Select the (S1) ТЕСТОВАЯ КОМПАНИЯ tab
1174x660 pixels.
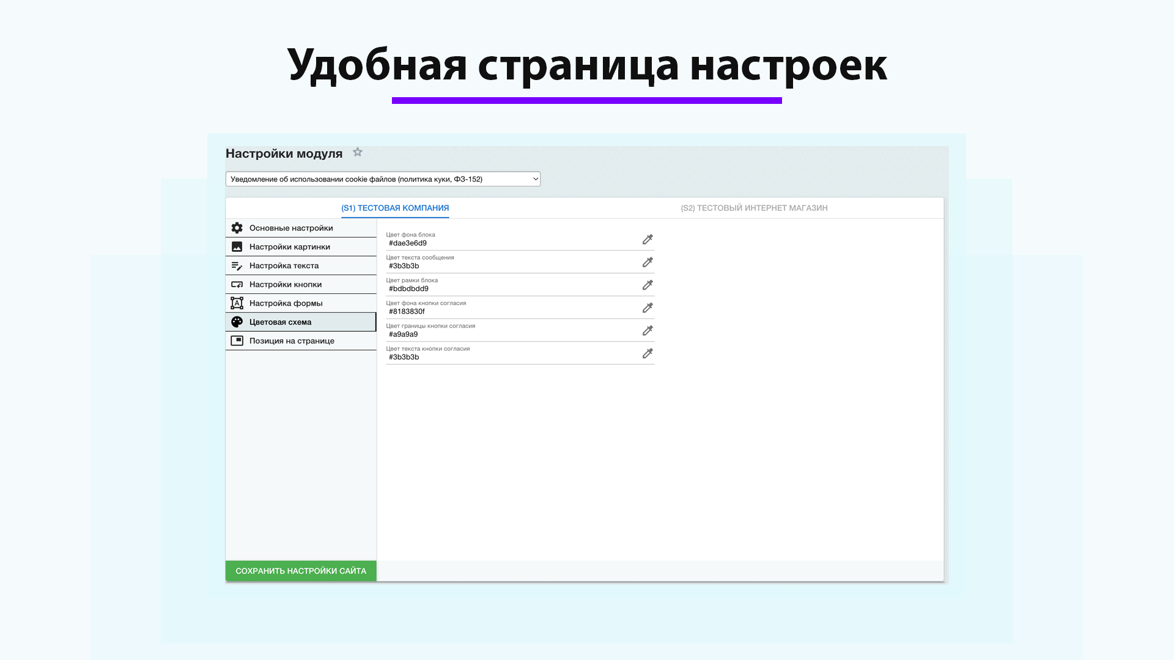[x=394, y=208]
